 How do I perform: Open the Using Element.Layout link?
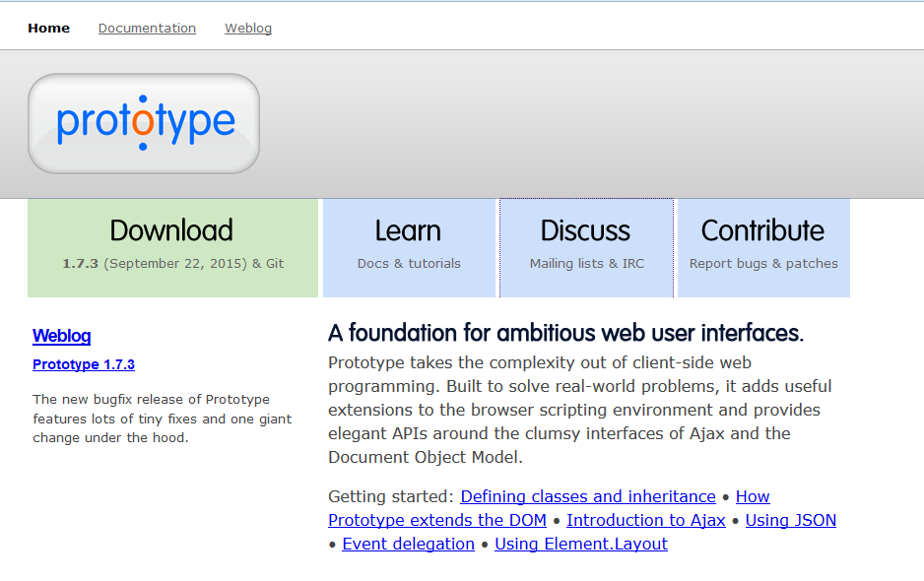pos(581,544)
